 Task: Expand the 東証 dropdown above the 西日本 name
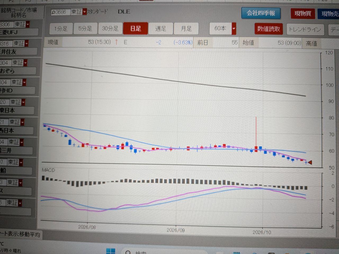[x=22, y=122]
